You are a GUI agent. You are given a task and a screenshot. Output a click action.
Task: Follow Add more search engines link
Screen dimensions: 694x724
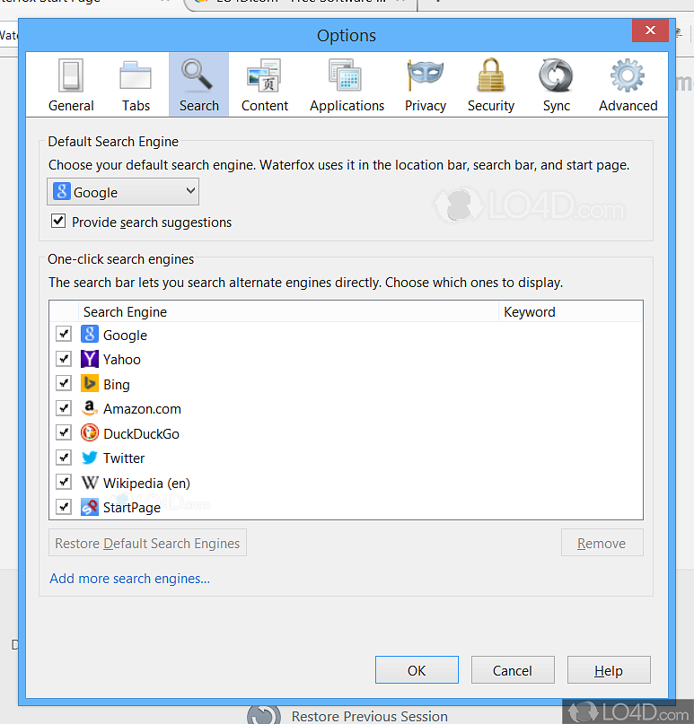coord(130,579)
